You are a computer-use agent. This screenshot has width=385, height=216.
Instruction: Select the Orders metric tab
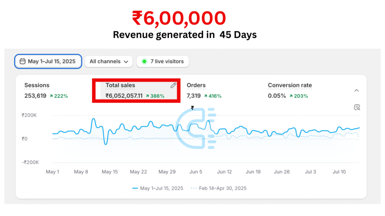[196, 85]
